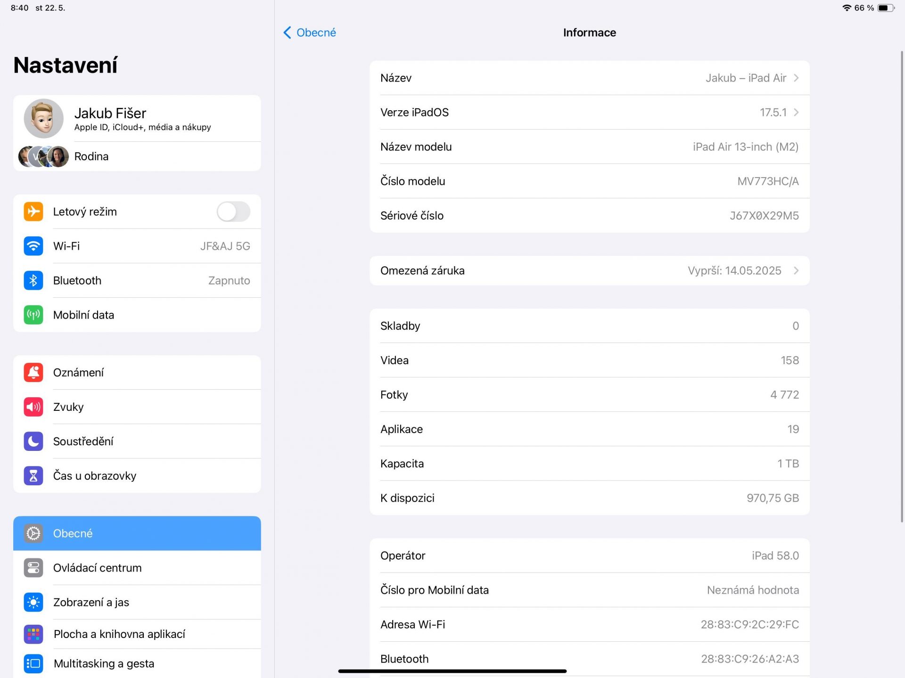The width and height of the screenshot is (905, 678).
Task: Tap the Oznámení bell icon
Action: tap(33, 372)
